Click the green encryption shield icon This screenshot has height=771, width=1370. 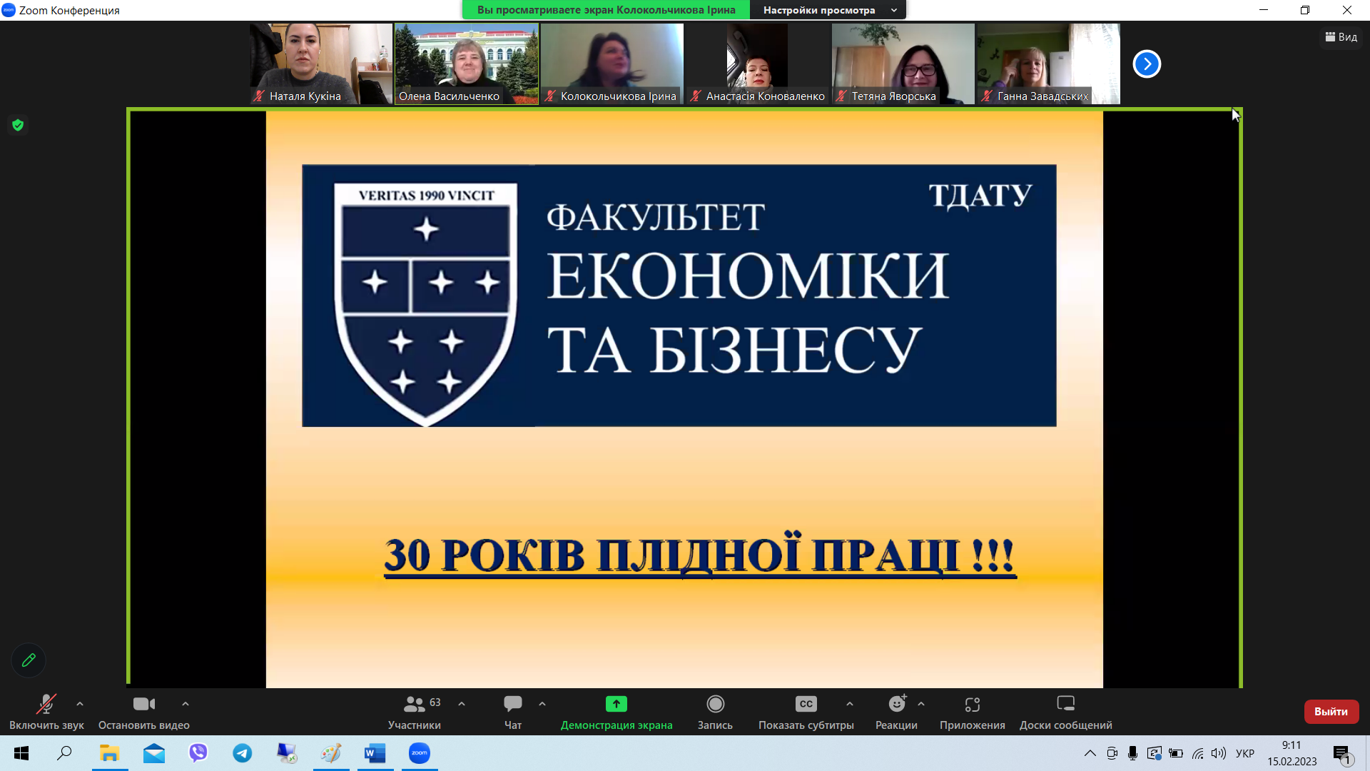[18, 126]
